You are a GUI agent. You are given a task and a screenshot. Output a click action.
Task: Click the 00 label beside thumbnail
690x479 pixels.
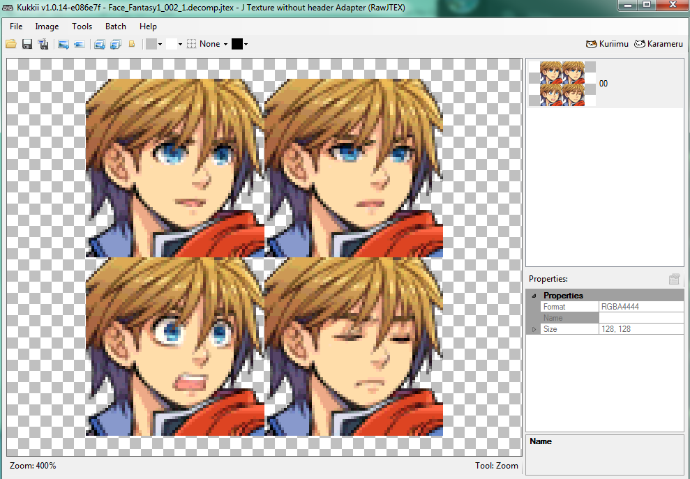[x=603, y=84]
